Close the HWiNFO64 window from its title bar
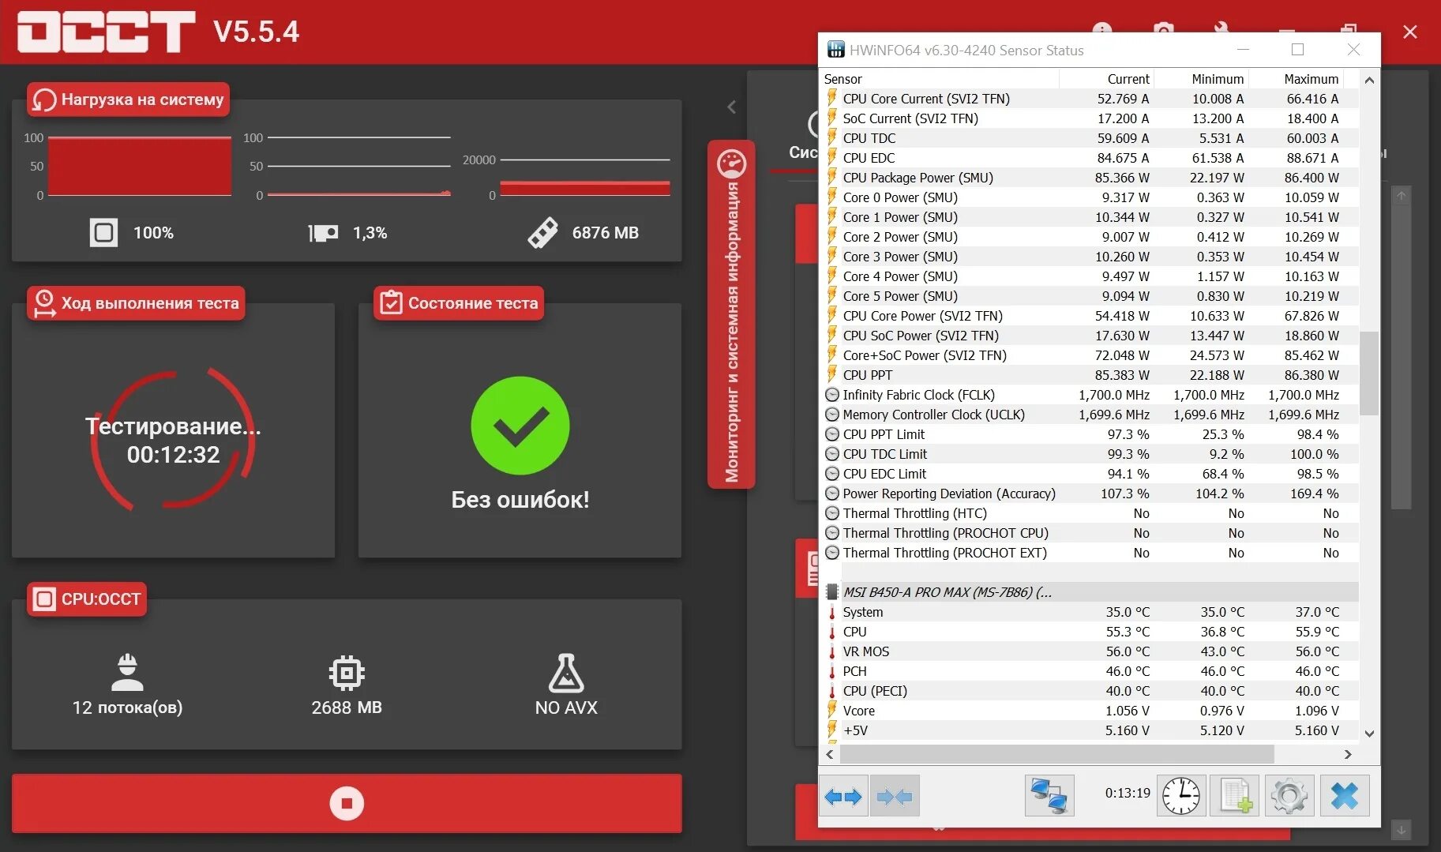This screenshot has height=852, width=1441. [x=1353, y=50]
